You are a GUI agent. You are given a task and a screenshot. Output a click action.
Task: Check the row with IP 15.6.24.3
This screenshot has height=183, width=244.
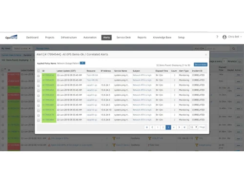click(39, 96)
